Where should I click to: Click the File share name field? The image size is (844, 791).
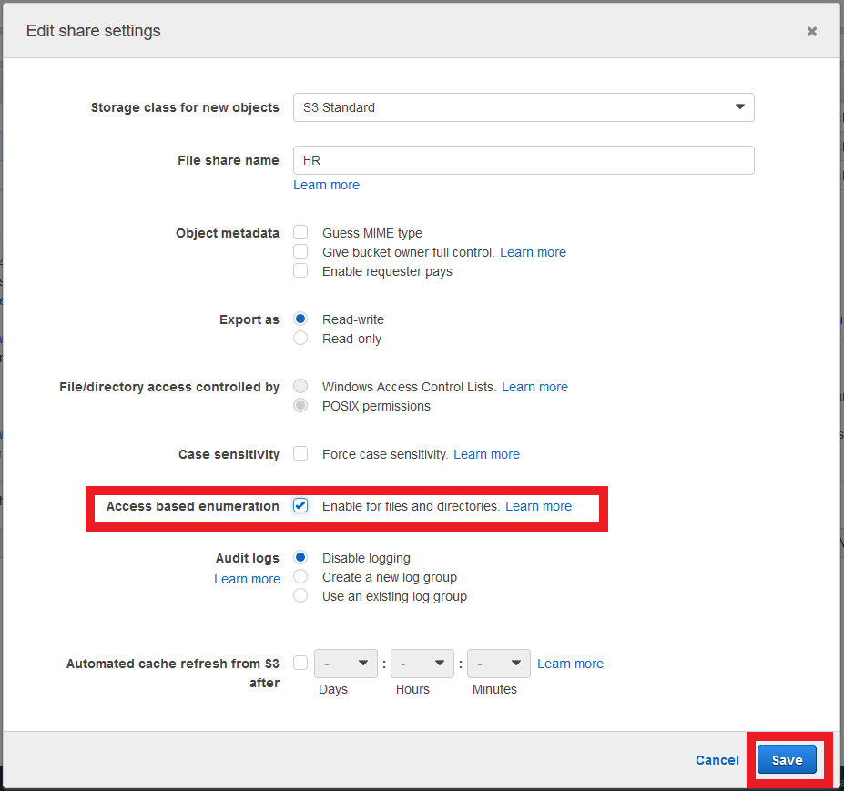point(524,160)
